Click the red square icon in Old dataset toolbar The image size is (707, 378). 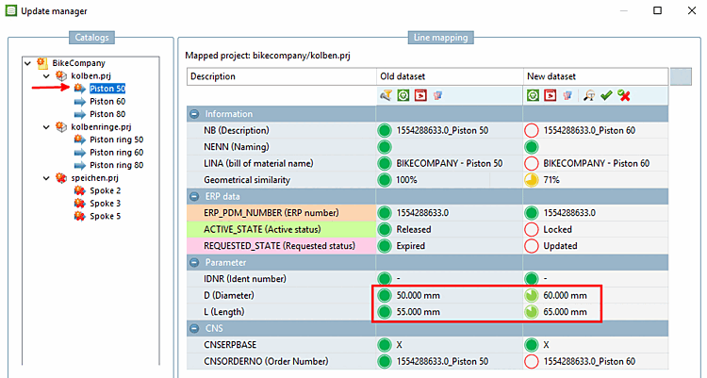click(x=420, y=95)
